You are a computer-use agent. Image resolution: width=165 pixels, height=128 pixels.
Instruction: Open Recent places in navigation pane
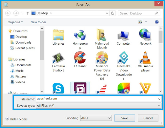coord(22,48)
